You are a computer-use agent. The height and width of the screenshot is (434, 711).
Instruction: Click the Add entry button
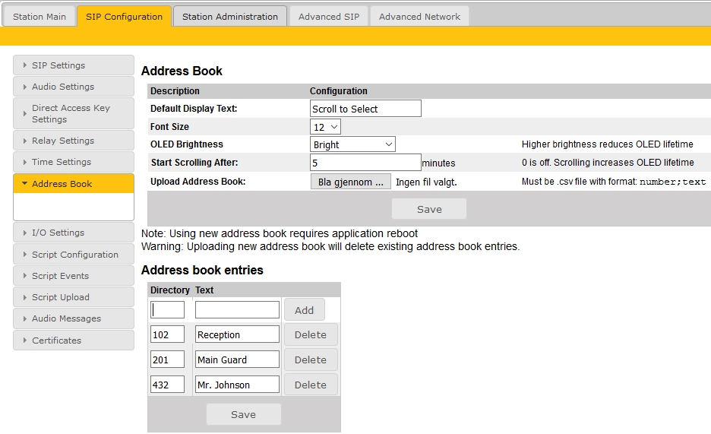[x=304, y=310]
